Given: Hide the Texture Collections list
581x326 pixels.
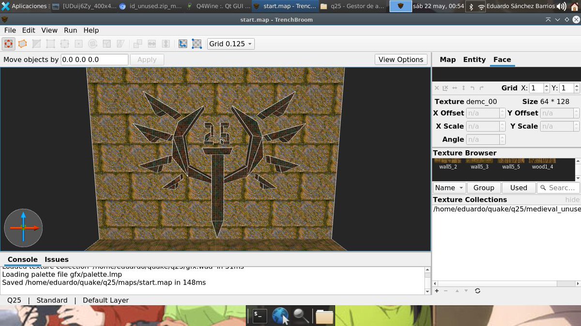Looking at the screenshot, I should tap(572, 199).
